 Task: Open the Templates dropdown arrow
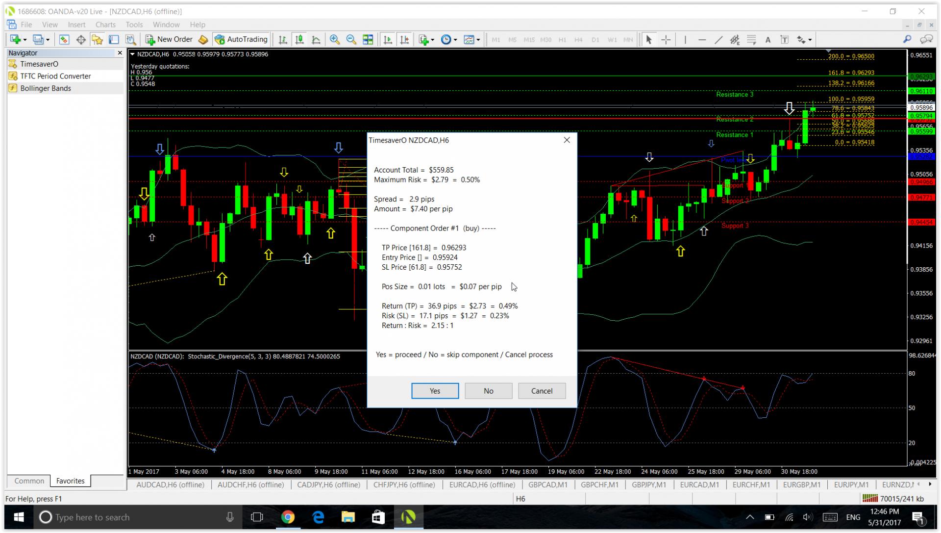click(478, 40)
